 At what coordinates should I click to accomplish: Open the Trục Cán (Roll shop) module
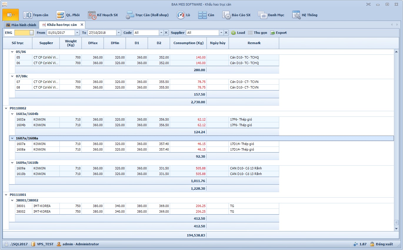pyautogui.click(x=147, y=15)
